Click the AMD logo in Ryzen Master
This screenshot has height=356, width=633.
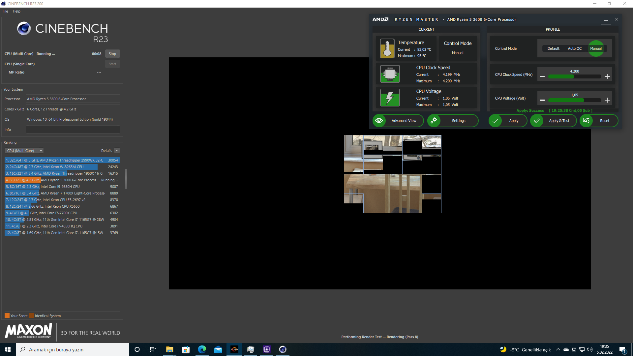[380, 19]
